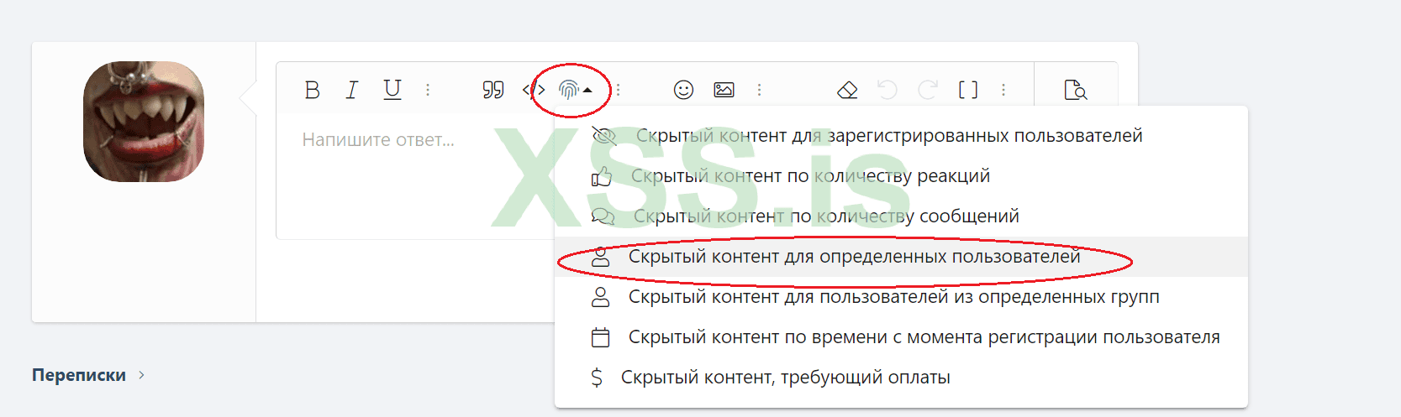Screen dimensions: 1401x417
Task: Select 'Скрытый контент по количеству реакций'
Action: [x=901, y=176]
